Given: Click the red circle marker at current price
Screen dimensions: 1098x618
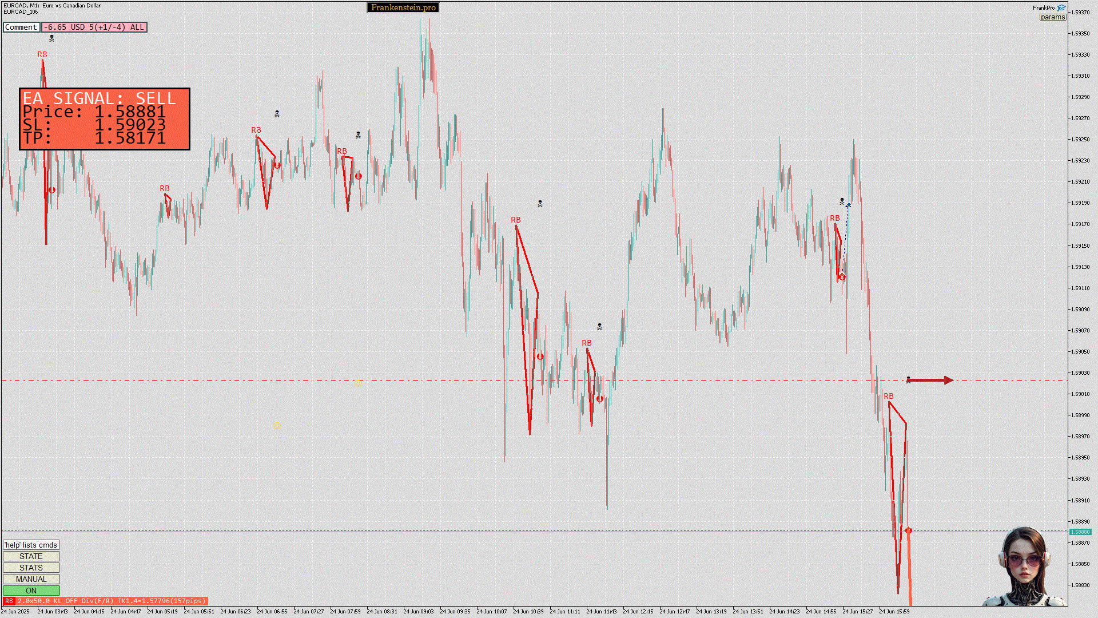Looking at the screenshot, I should [908, 530].
